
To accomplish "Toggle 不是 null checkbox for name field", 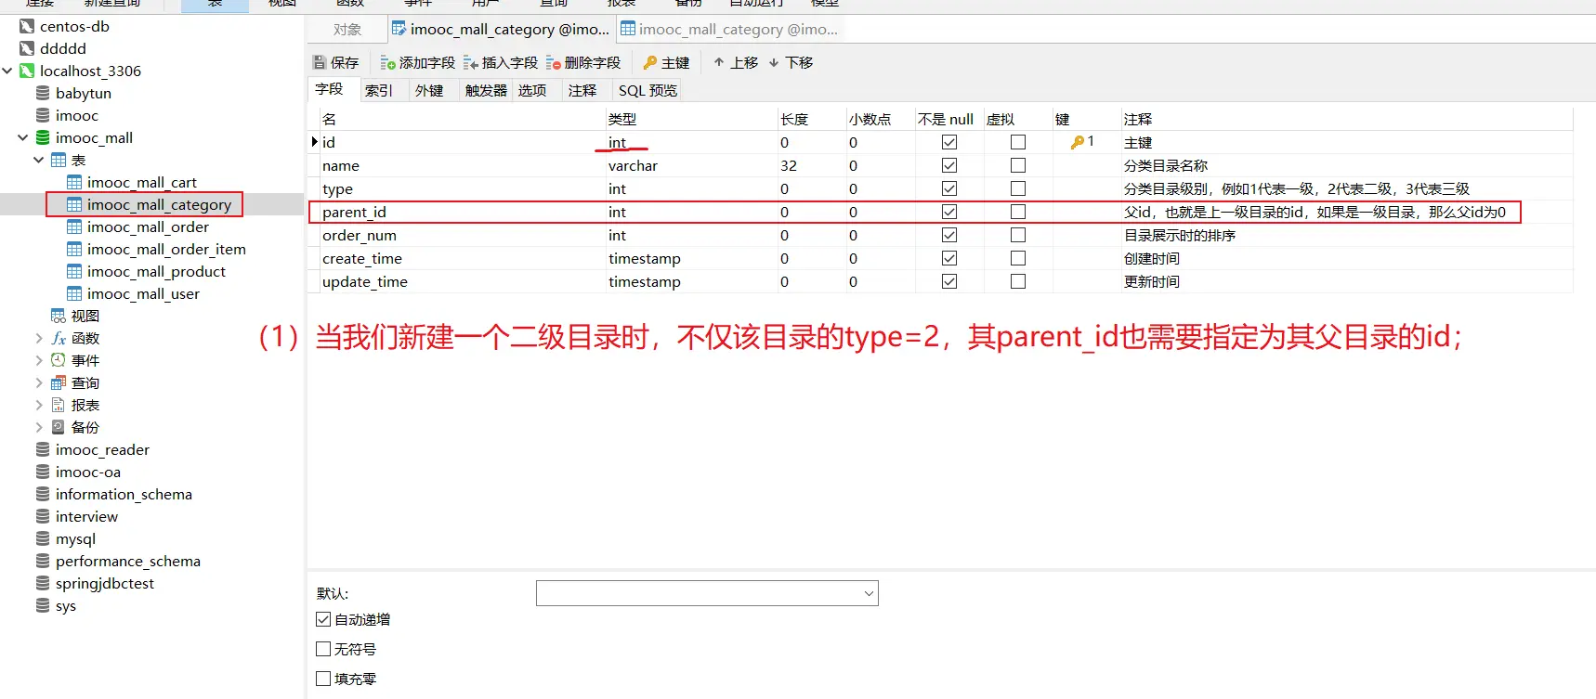I will pyautogui.click(x=949, y=165).
